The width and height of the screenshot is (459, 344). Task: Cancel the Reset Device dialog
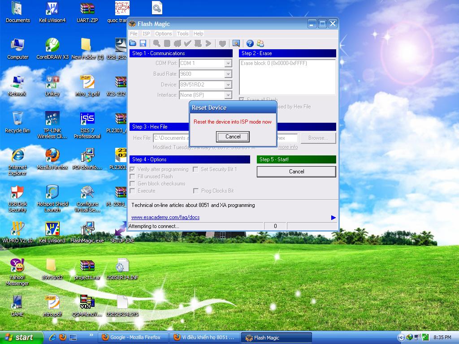tap(233, 137)
